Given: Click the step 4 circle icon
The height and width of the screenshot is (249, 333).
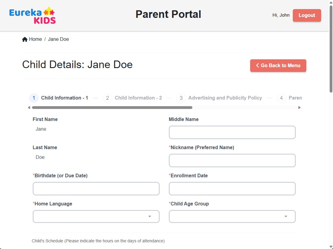Looking at the screenshot, I should coord(281,98).
